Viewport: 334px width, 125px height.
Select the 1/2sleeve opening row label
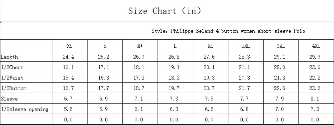[25, 109]
